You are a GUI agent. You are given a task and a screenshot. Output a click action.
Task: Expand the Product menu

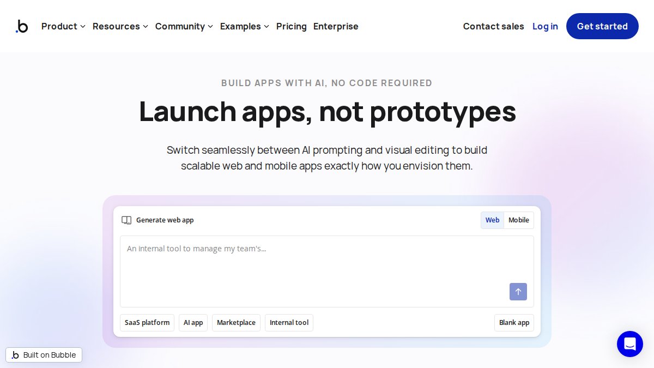pos(63,26)
